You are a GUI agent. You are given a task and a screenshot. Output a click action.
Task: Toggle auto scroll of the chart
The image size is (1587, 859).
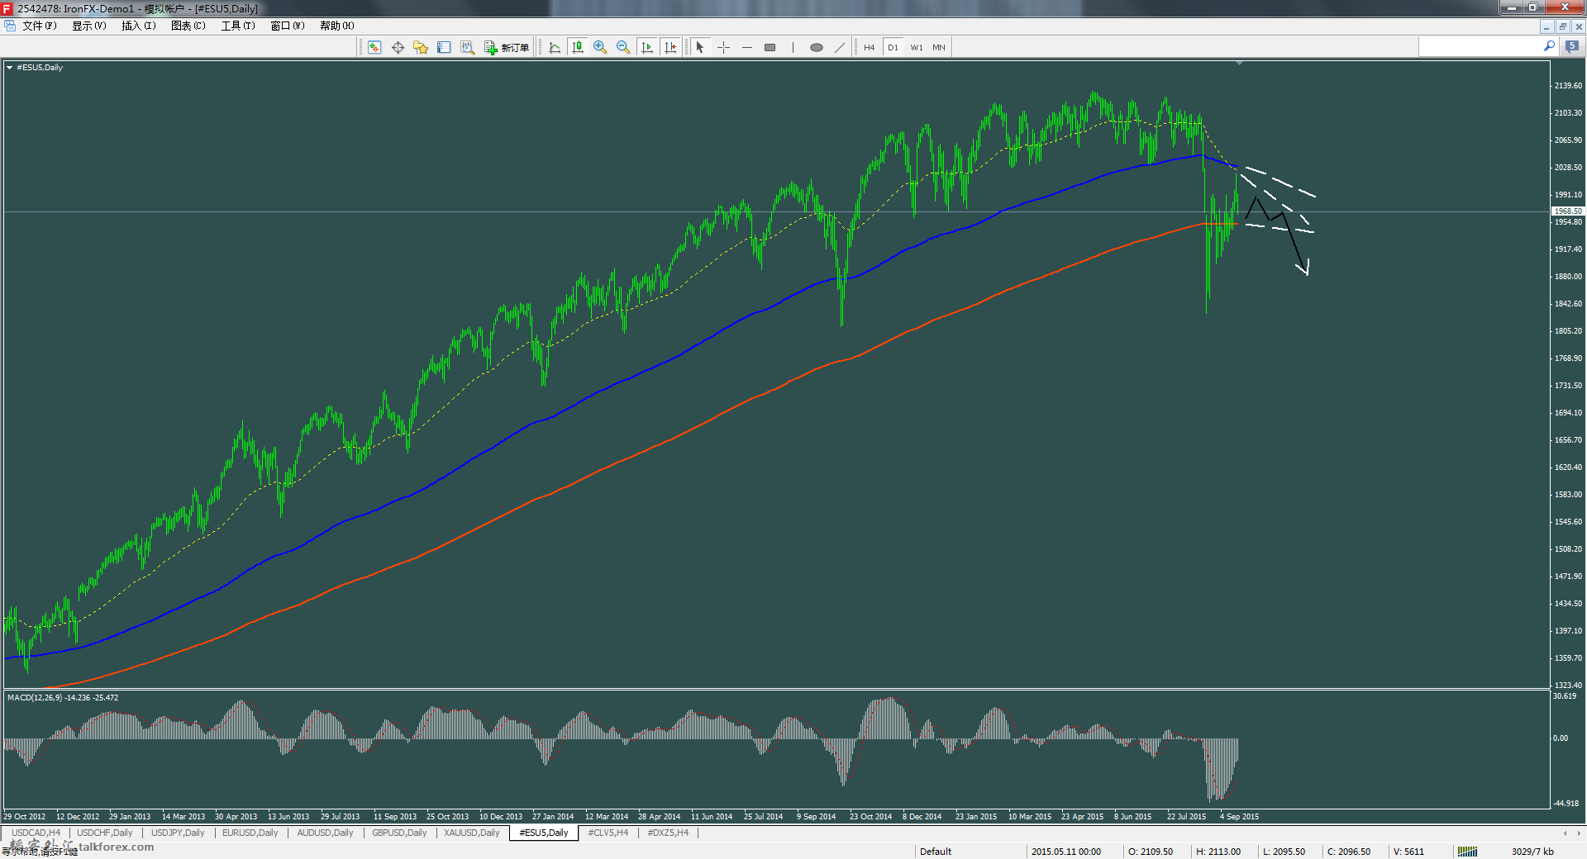pos(647,48)
